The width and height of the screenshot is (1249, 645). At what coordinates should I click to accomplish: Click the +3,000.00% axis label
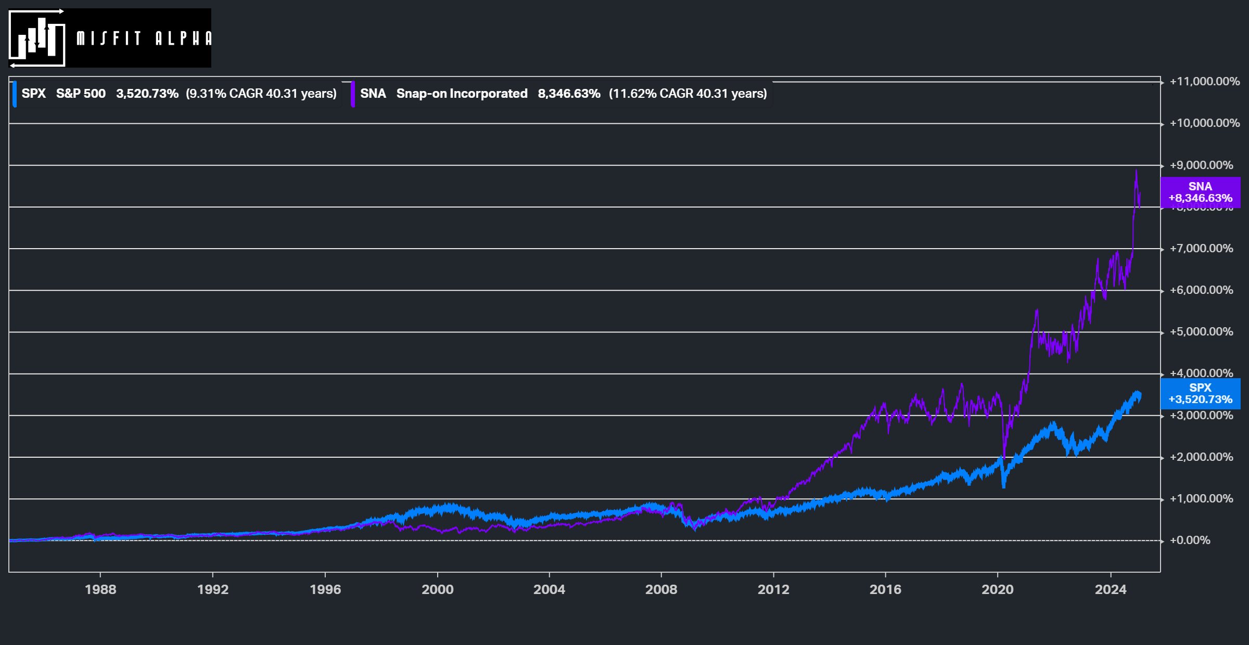pos(1202,416)
